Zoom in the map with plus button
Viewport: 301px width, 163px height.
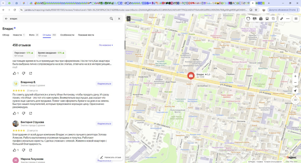[295, 76]
